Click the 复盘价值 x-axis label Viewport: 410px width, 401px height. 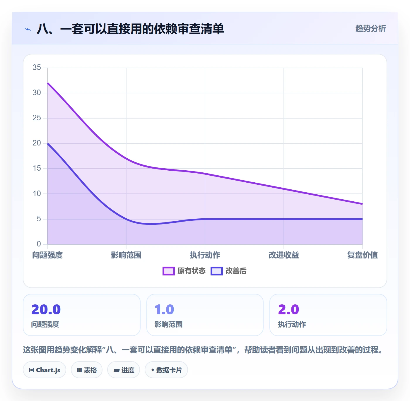point(363,255)
